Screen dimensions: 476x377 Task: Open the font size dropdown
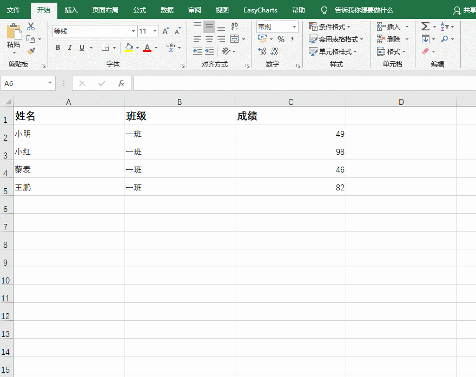[x=155, y=31]
